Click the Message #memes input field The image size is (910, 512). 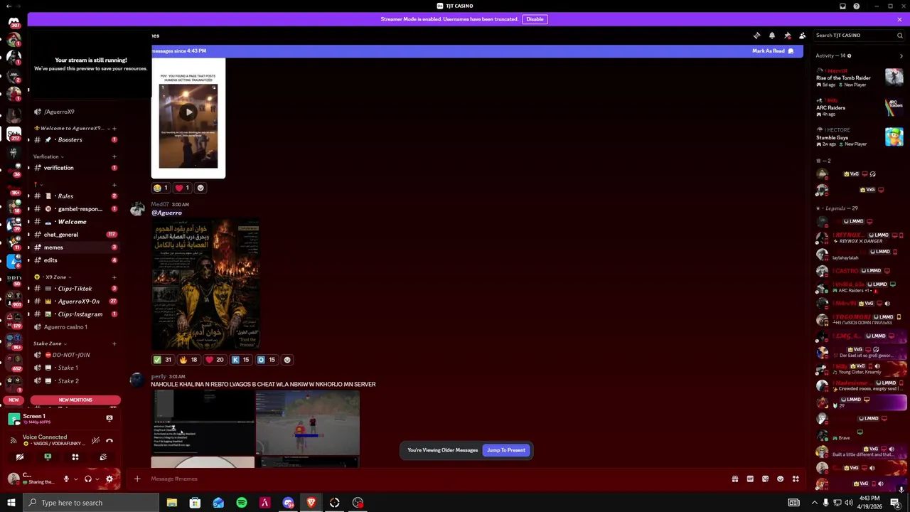click(434, 479)
